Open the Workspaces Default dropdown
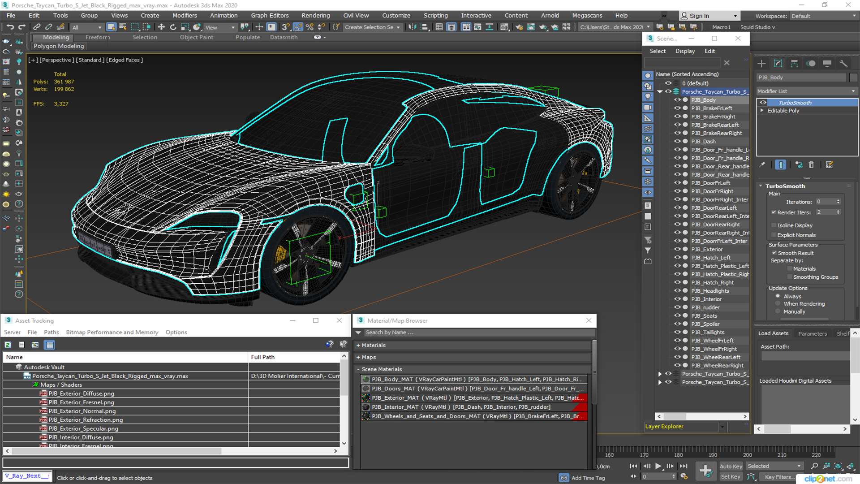 point(823,16)
